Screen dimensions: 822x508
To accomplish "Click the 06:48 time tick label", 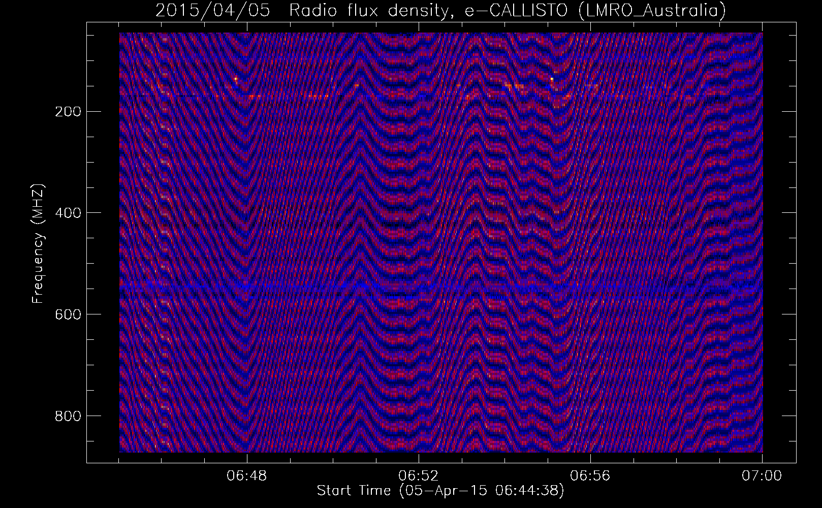I will [247, 476].
